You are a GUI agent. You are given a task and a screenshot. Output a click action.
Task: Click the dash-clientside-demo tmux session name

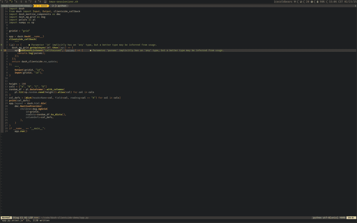click(x=16, y=6)
